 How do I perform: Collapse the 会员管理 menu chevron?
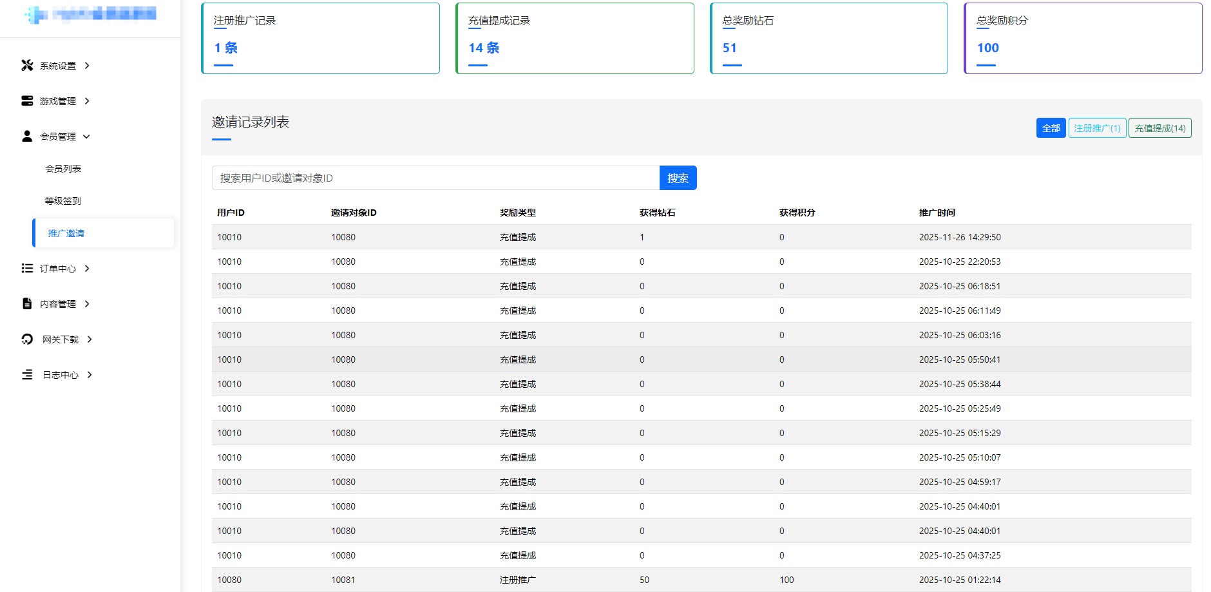point(87,136)
